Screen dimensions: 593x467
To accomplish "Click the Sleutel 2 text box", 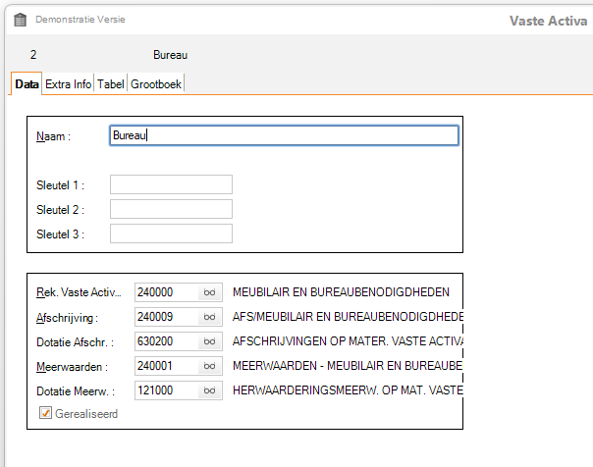I will coord(171,209).
